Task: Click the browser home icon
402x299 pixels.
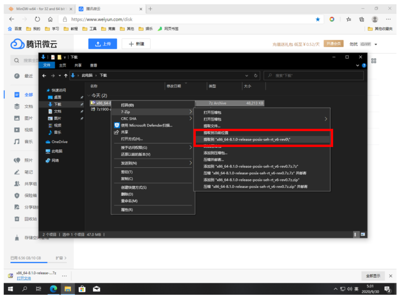Action: (50, 19)
